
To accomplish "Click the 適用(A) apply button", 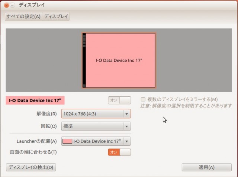I will (207, 167).
